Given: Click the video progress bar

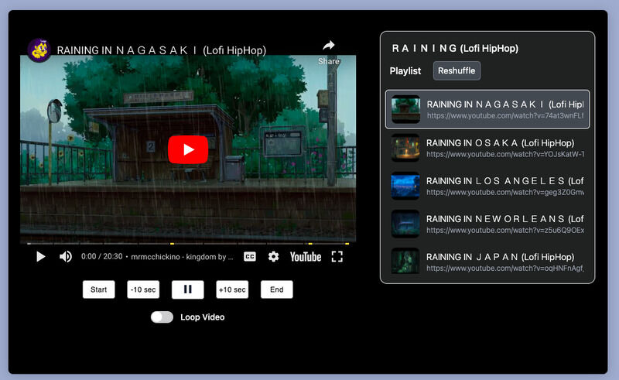Looking at the screenshot, I should click(x=188, y=243).
